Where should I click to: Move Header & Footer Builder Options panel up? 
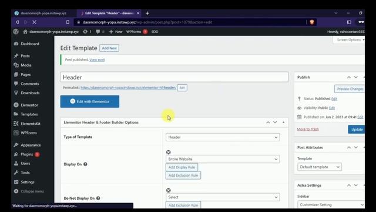pos(268,122)
